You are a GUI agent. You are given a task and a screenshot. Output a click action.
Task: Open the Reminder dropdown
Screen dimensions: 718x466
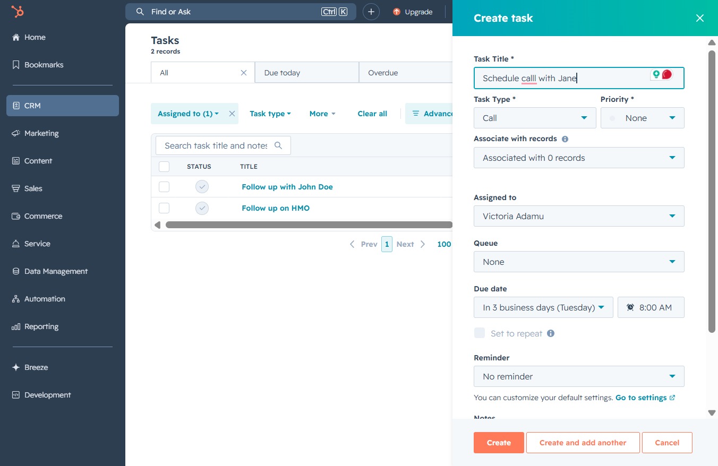coord(579,376)
